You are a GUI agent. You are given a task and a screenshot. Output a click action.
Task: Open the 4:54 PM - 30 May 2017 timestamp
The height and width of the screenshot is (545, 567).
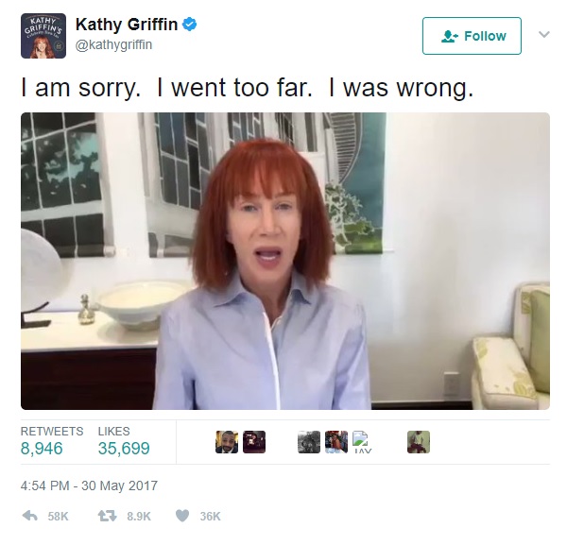[x=89, y=485]
